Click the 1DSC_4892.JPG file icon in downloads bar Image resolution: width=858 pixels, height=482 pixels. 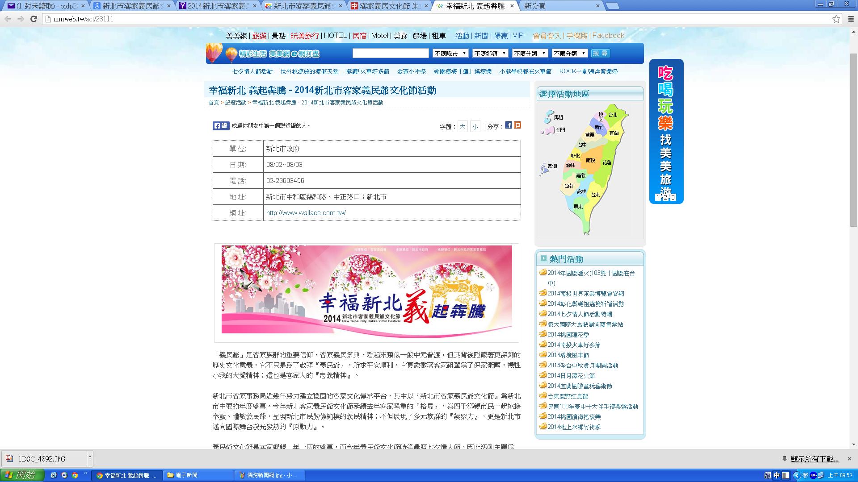point(9,459)
